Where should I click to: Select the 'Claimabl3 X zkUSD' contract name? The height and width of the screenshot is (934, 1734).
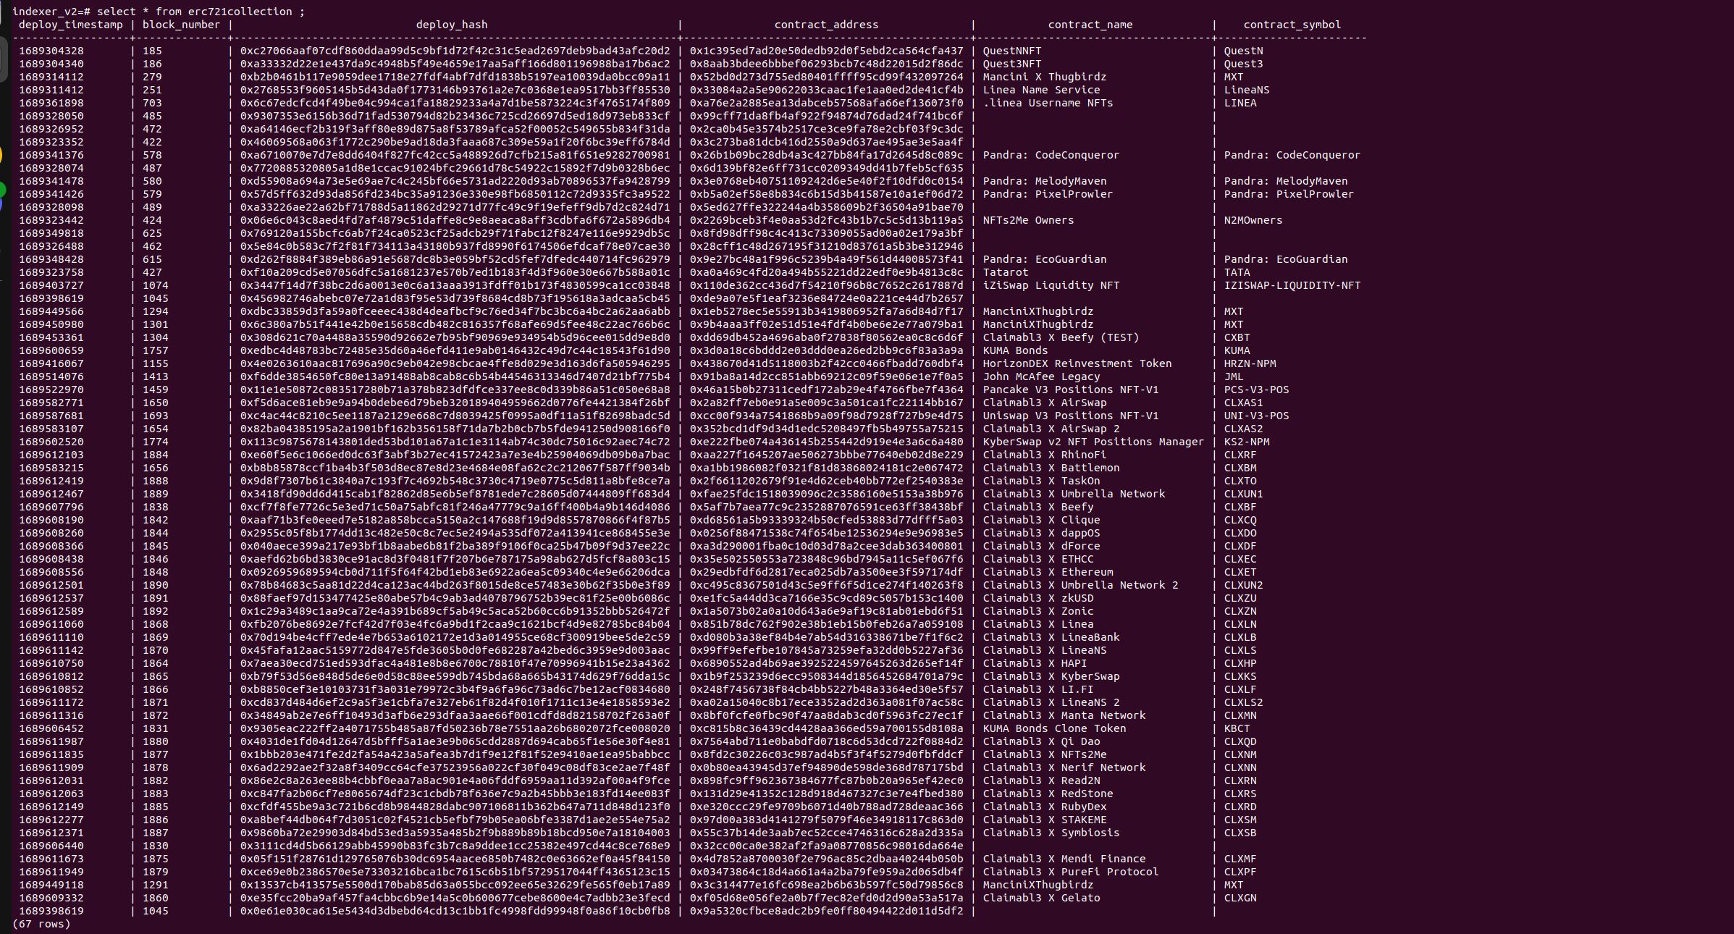click(x=1038, y=598)
